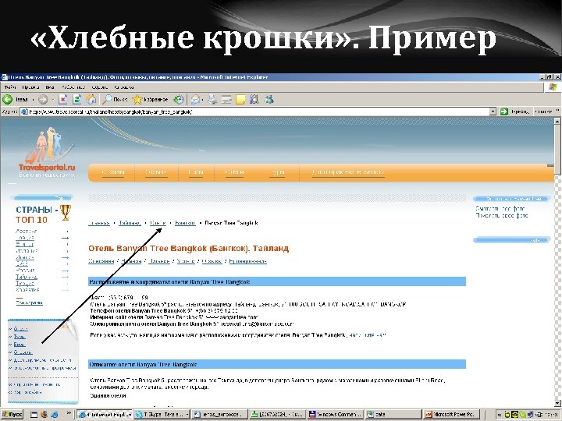562x421 pixels.
Task: Click the Messenger people icon
Action: (269, 99)
